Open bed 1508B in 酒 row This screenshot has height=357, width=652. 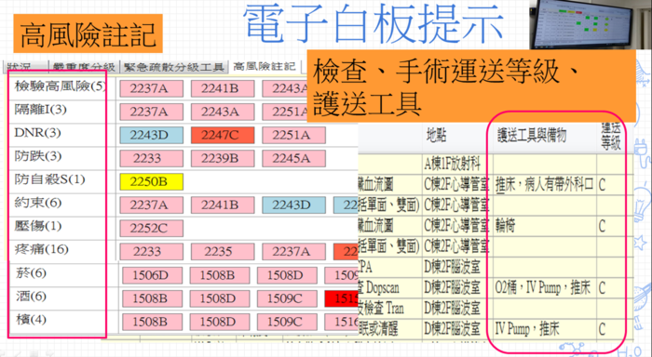pos(152,298)
